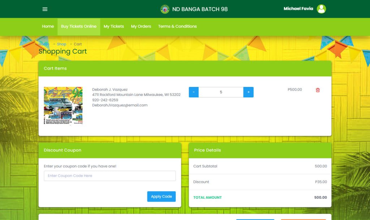Open the hamburger sidebar menu
The image size is (370, 220).
point(45,9)
